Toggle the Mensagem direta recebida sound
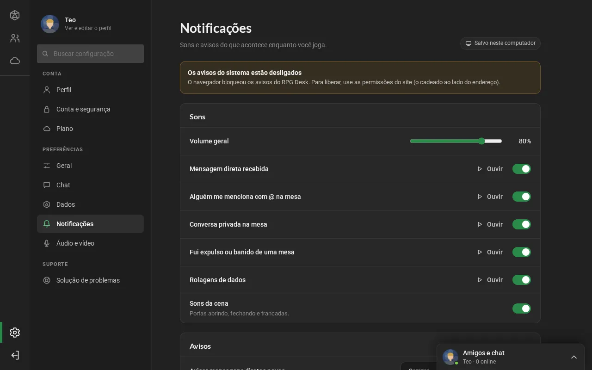The image size is (592, 370). 522,169
